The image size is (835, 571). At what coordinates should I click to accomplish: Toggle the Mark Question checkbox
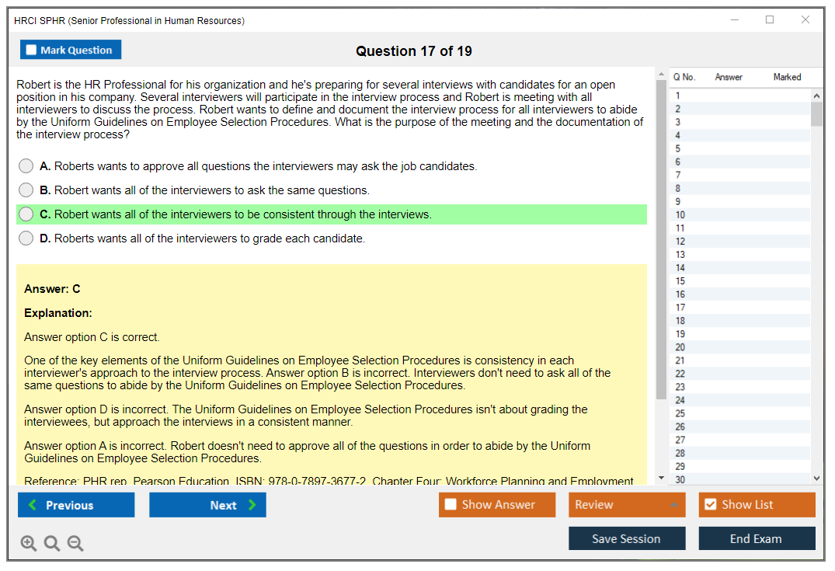pos(31,50)
